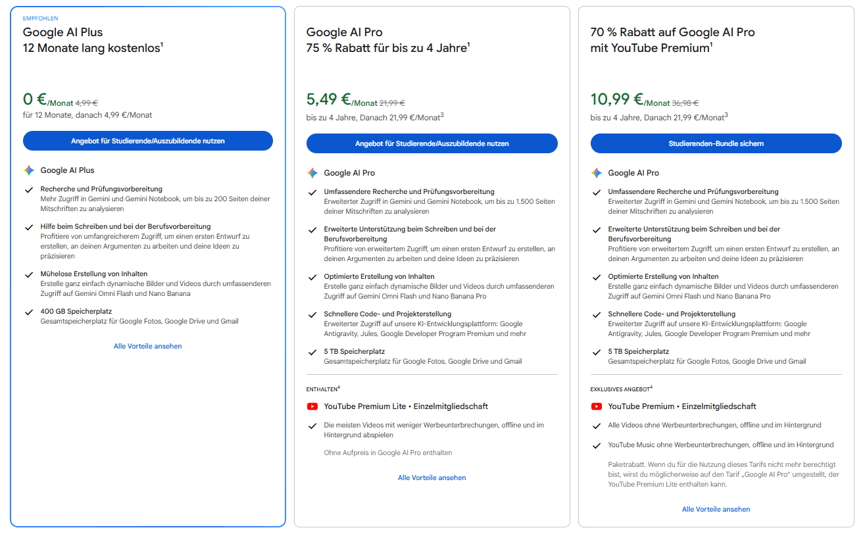This screenshot has height=534, width=865.
Task: Click "Ohne Aufpreis in Google AI Pro enthalten" note
Action: click(388, 452)
